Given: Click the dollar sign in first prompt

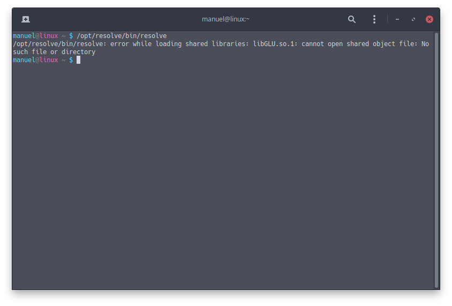Looking at the screenshot, I should point(71,36).
